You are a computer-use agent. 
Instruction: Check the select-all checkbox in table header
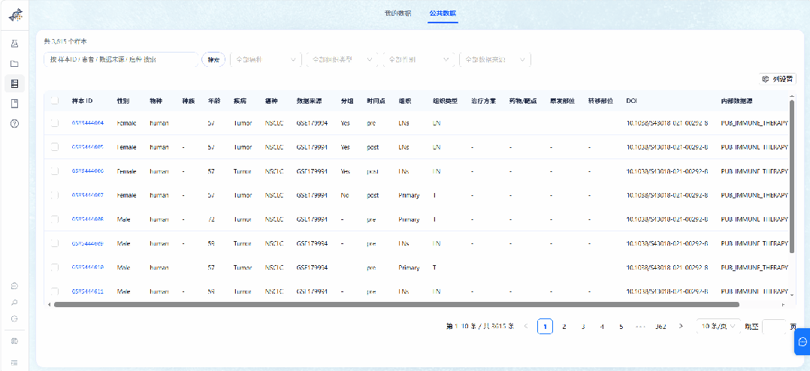coord(55,101)
